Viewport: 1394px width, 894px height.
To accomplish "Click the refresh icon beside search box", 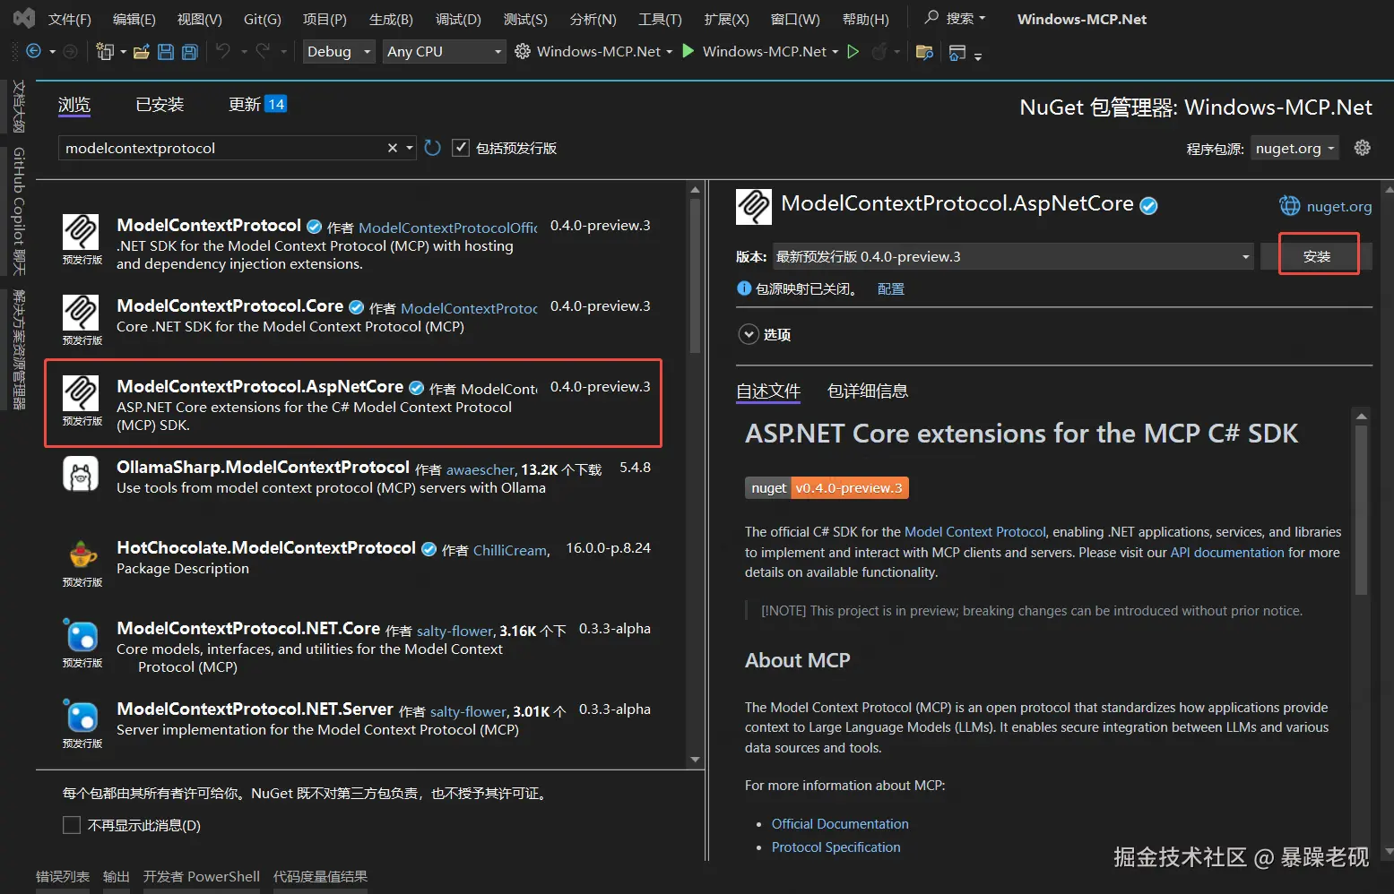I will [x=433, y=148].
